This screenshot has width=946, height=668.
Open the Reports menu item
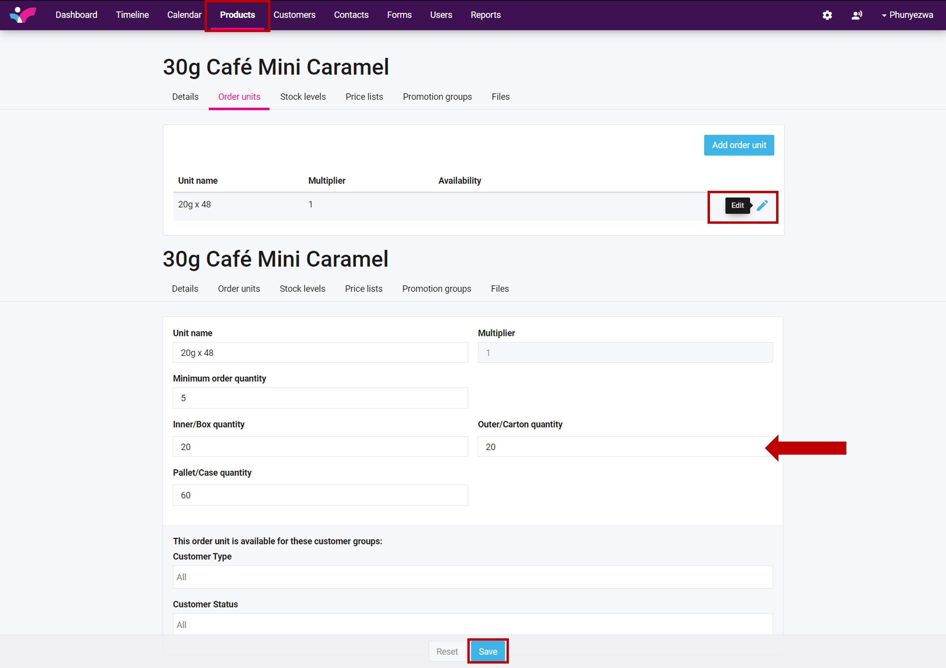pyautogui.click(x=485, y=15)
